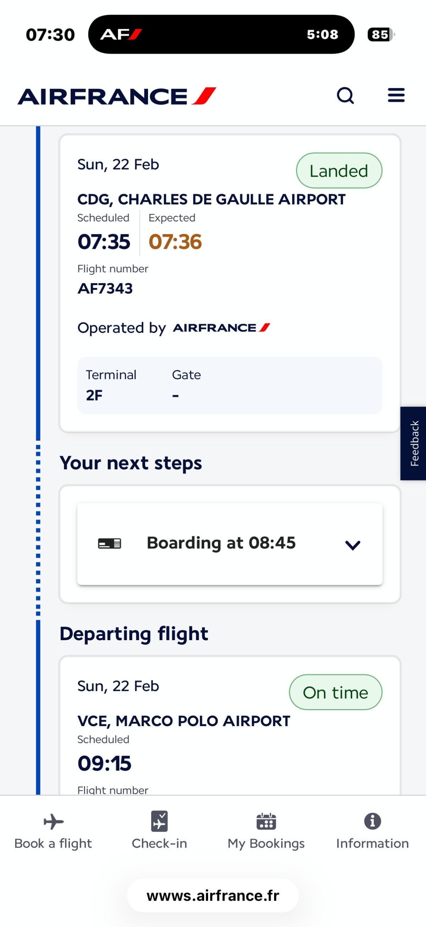Tap the Operated by Air France logo
Image resolution: width=426 pixels, height=927 pixels.
click(x=222, y=328)
